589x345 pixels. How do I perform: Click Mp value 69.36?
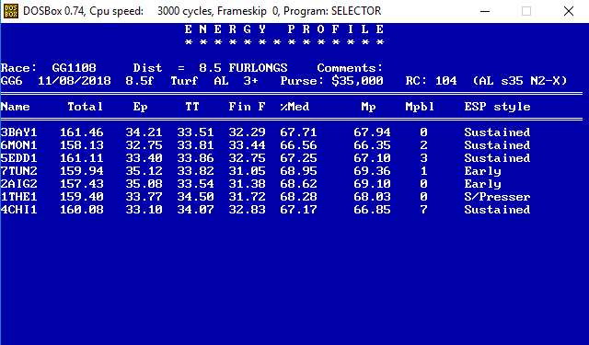[x=372, y=171]
